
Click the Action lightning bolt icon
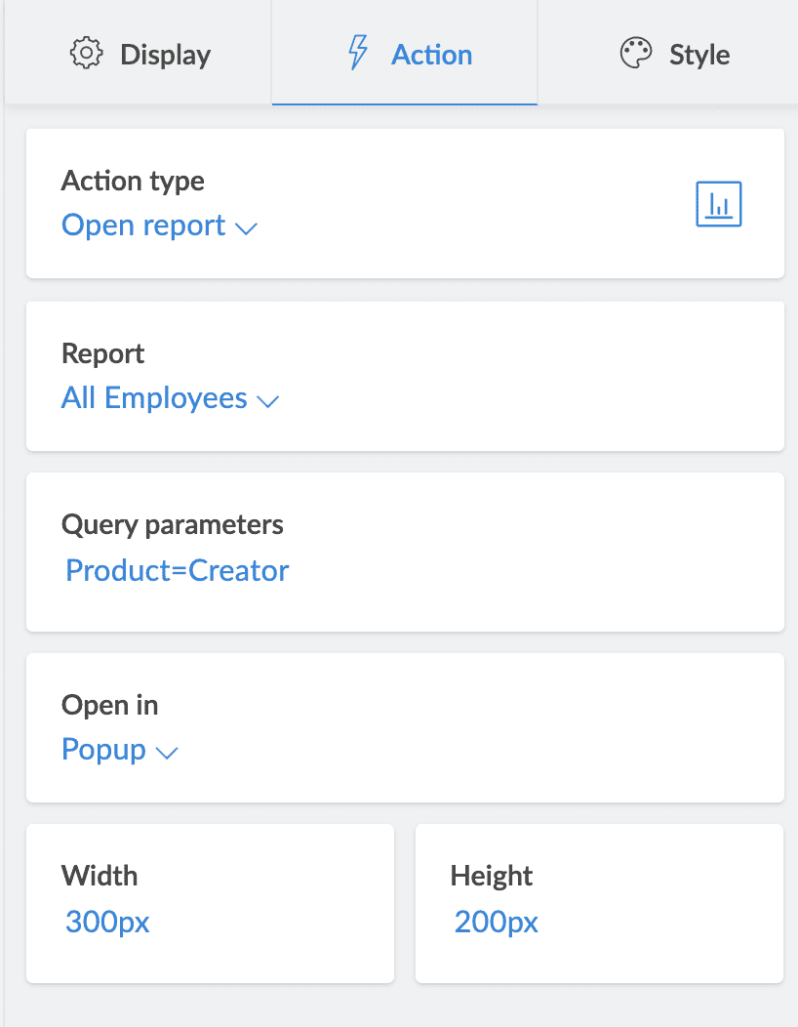(358, 53)
